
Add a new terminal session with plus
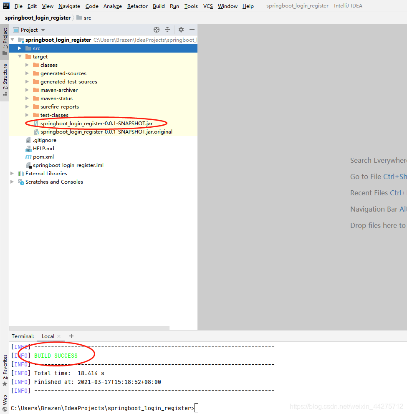click(x=71, y=336)
